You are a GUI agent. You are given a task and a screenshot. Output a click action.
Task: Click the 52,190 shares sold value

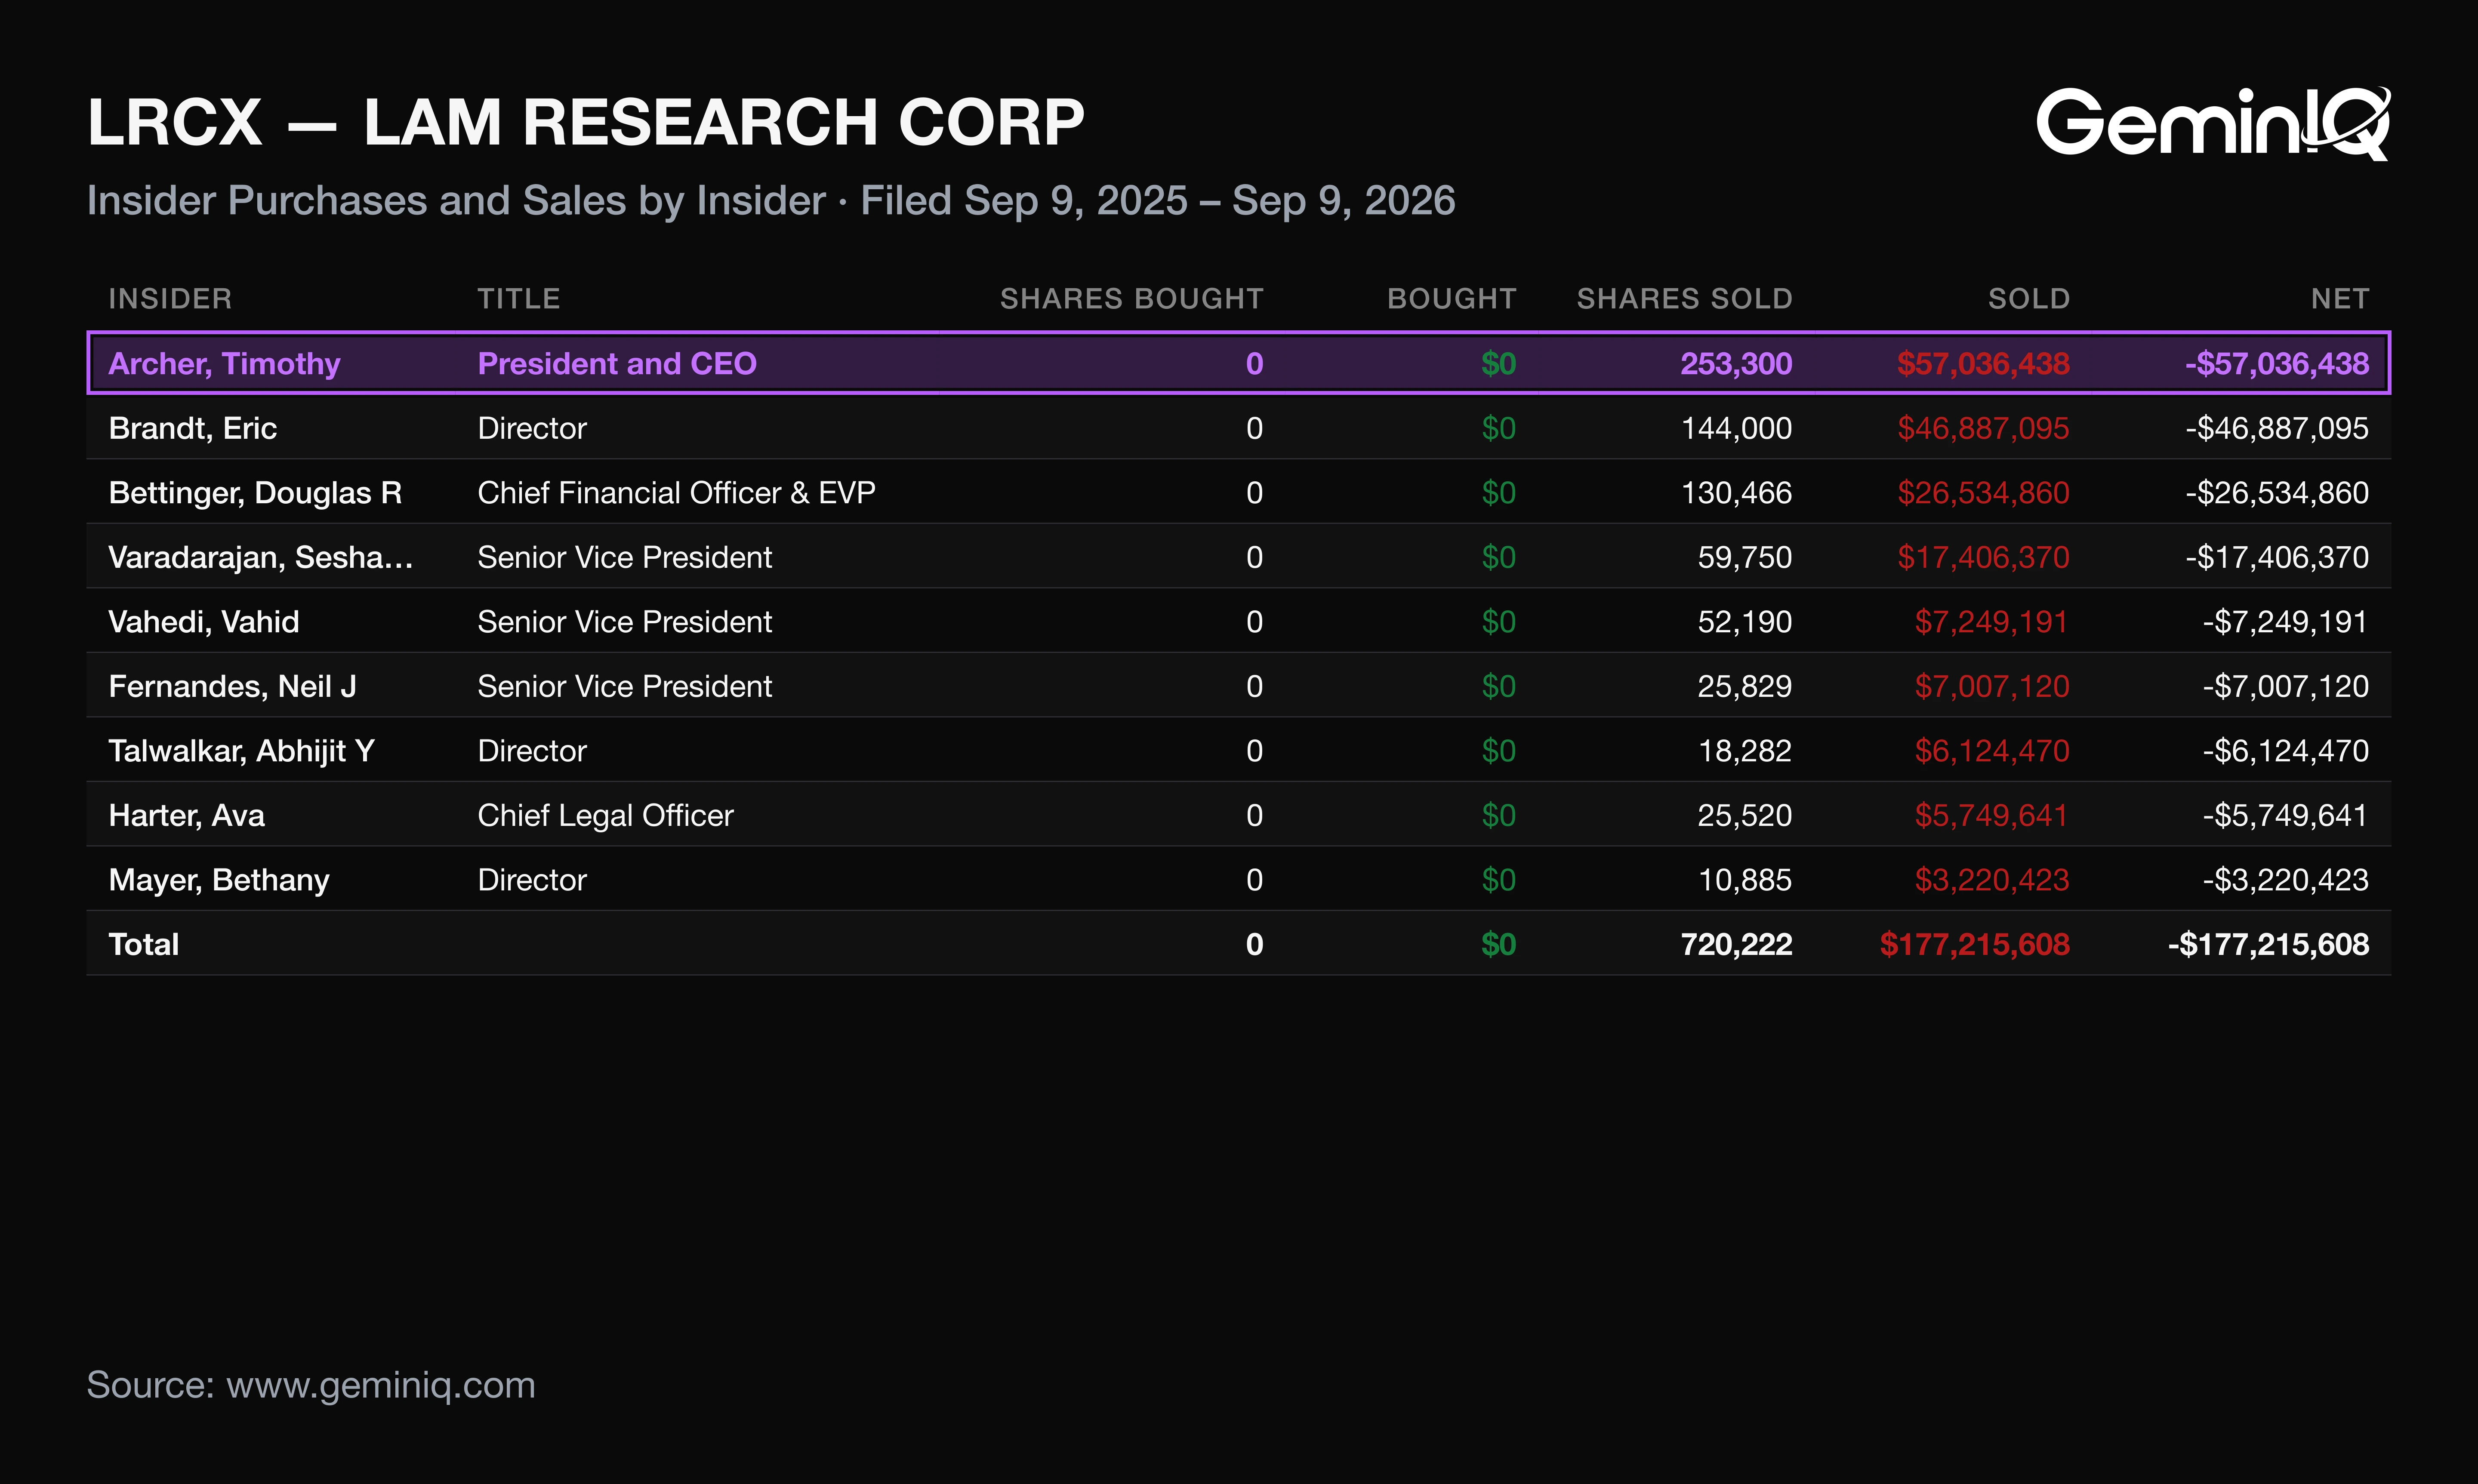(1744, 621)
